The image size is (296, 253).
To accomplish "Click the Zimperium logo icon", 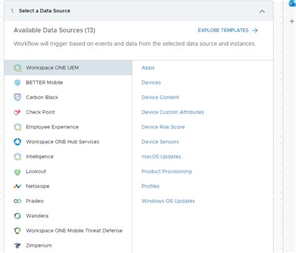I will (17, 245).
